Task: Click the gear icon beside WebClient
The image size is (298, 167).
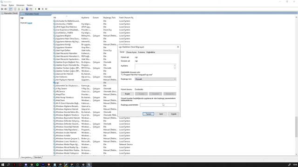Action: [54, 100]
